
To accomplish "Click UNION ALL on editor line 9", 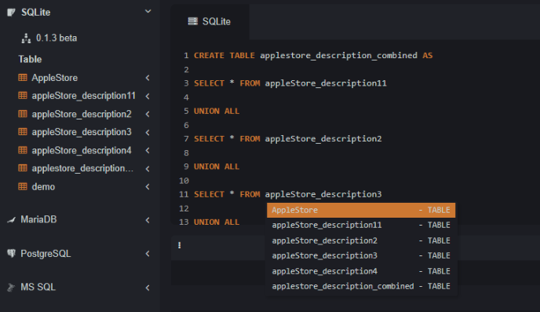I will pyautogui.click(x=217, y=167).
